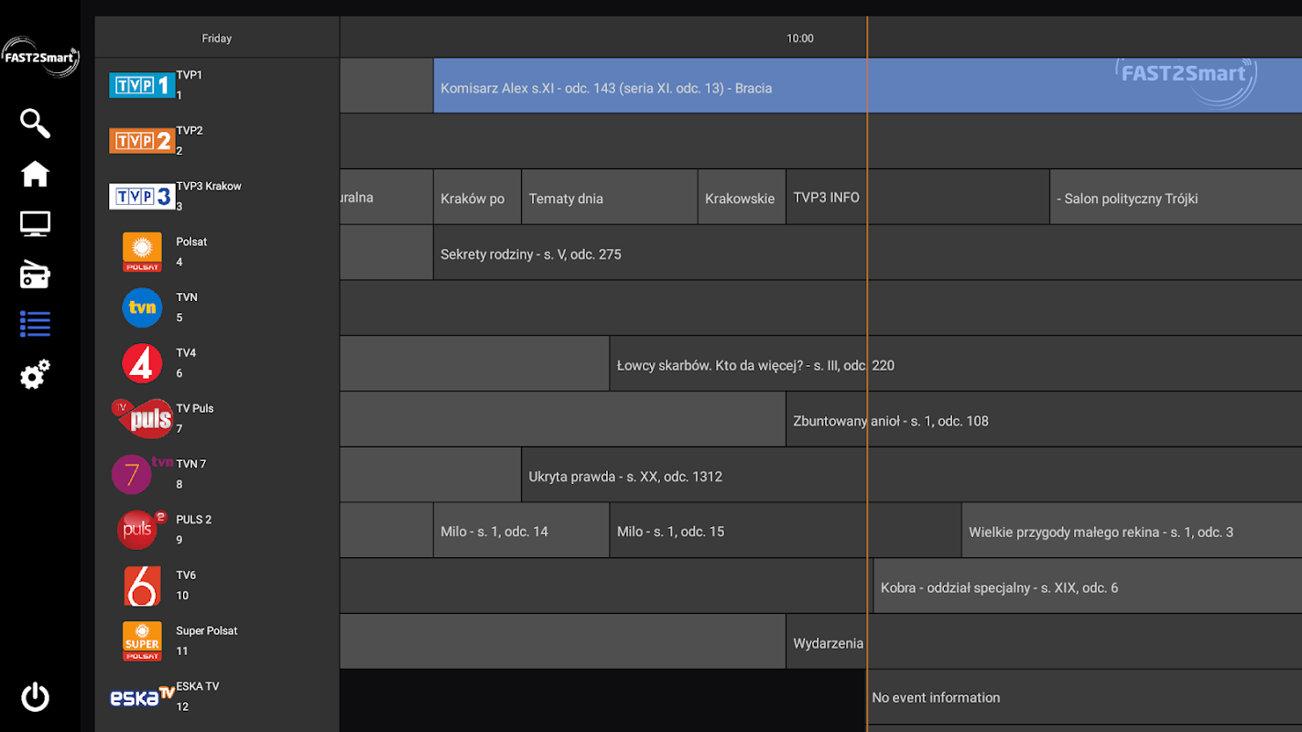Image resolution: width=1302 pixels, height=732 pixels.
Task: Open Salon polityczny Trójki program
Action: click(1176, 197)
